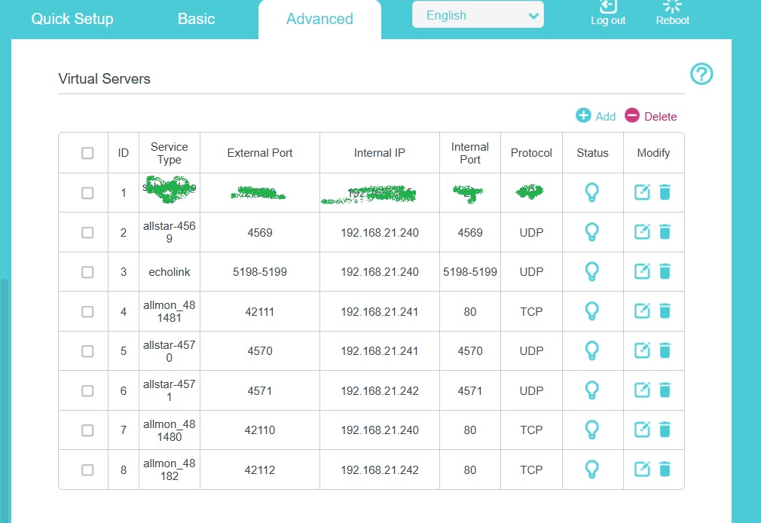The width and height of the screenshot is (761, 523).
Task: Click the left-side vertical scrollbar
Action: (x=4, y=377)
